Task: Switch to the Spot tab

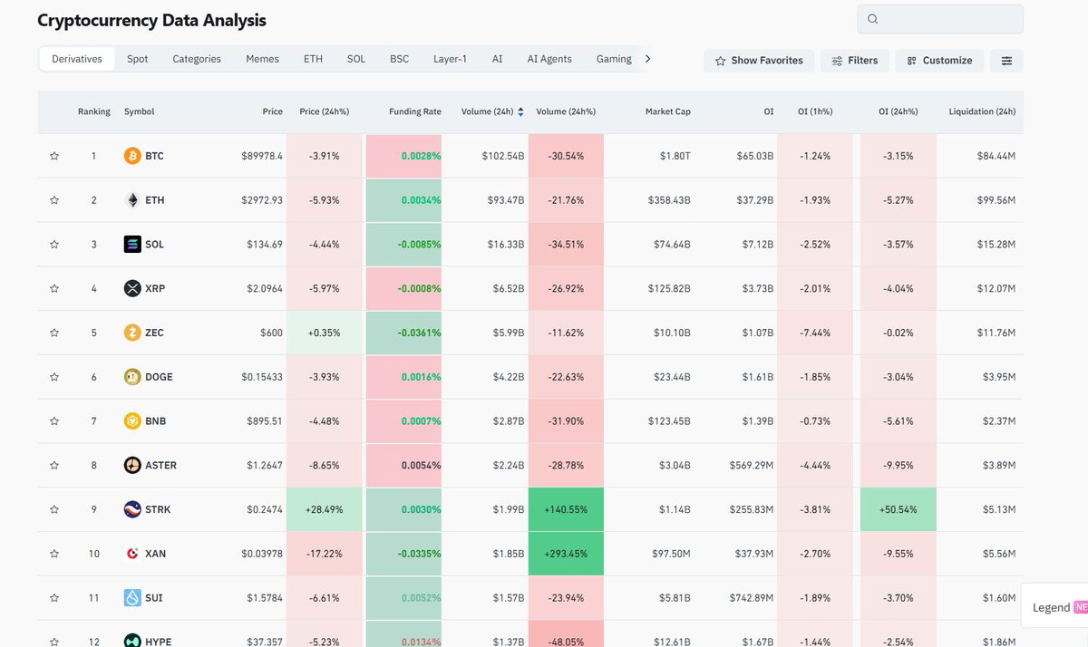Action: [x=137, y=58]
